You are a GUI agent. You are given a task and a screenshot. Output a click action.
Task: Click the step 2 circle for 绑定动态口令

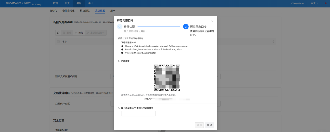click(x=186, y=27)
